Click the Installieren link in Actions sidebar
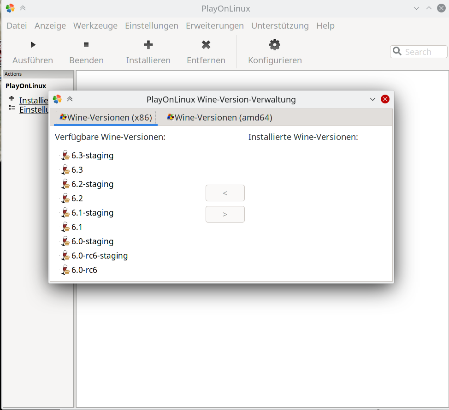This screenshot has width=449, height=410. click(34, 100)
